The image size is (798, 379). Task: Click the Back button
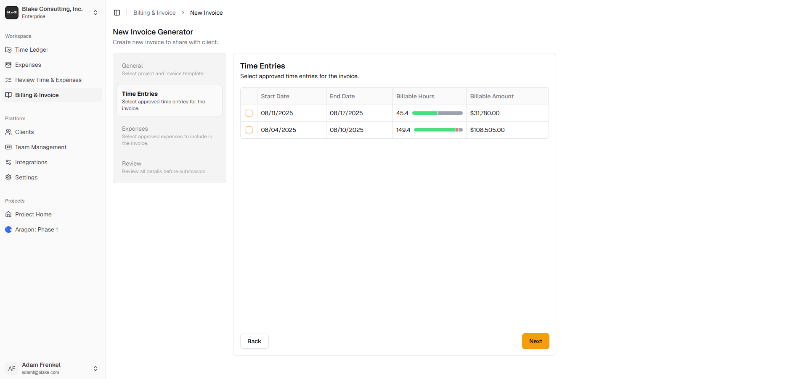(255, 341)
